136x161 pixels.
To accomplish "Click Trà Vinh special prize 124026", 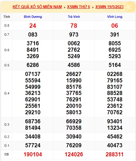I will (x=74, y=155).
